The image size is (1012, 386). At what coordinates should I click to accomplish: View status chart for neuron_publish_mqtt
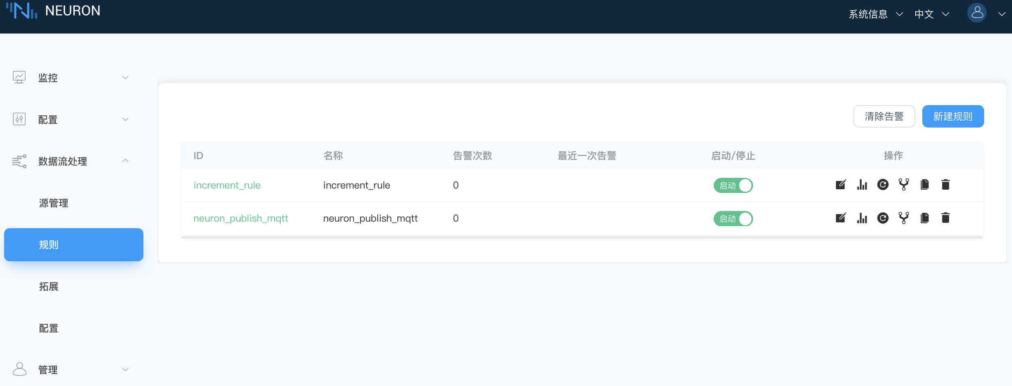pyautogui.click(x=862, y=218)
